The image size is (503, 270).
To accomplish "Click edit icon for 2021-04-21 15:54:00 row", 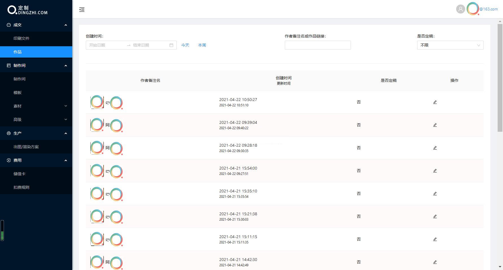I will (x=435, y=171).
